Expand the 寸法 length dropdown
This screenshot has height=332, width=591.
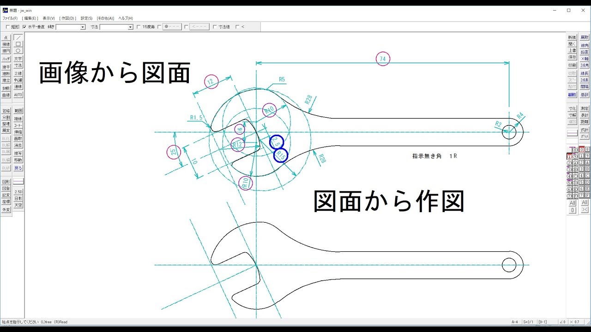[131, 27]
